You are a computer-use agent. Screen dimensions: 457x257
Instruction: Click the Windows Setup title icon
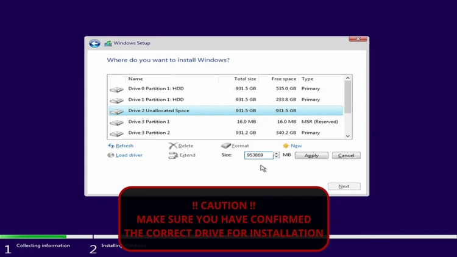click(x=108, y=43)
